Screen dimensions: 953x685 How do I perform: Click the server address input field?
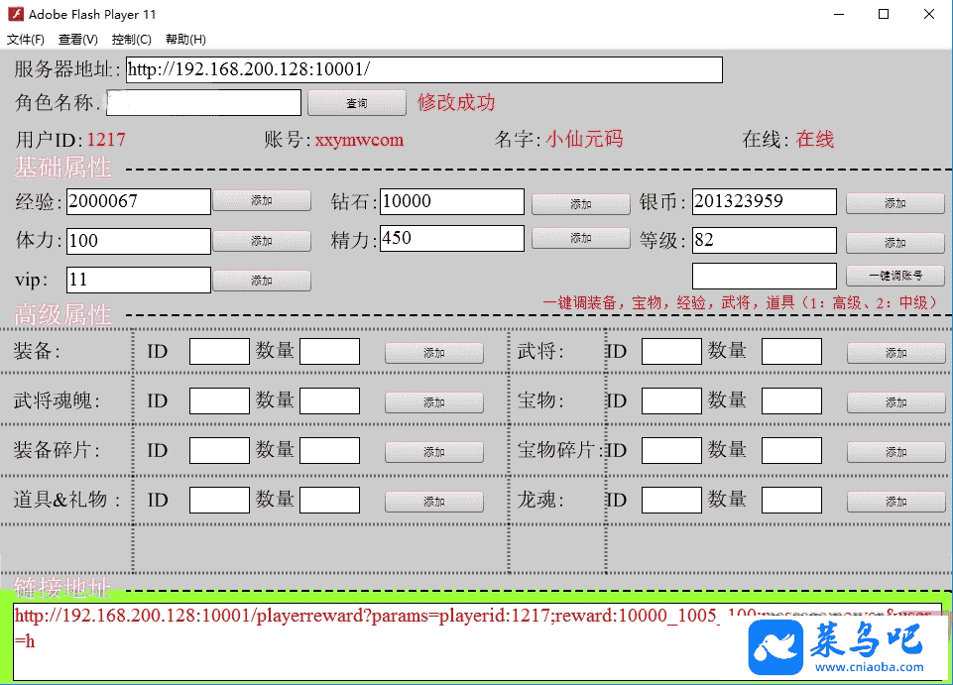(x=423, y=69)
